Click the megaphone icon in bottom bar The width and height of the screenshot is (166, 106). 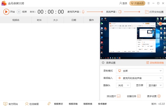coord(49,104)
